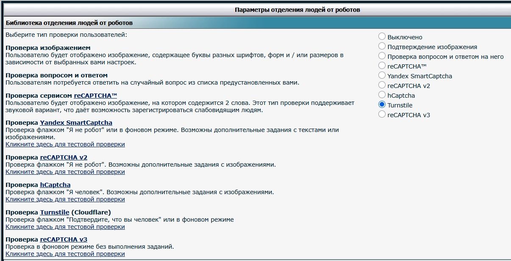511x261 pixels.
Task: Click the test check link under Yandex SmartCaptcha
Action: click(65, 144)
